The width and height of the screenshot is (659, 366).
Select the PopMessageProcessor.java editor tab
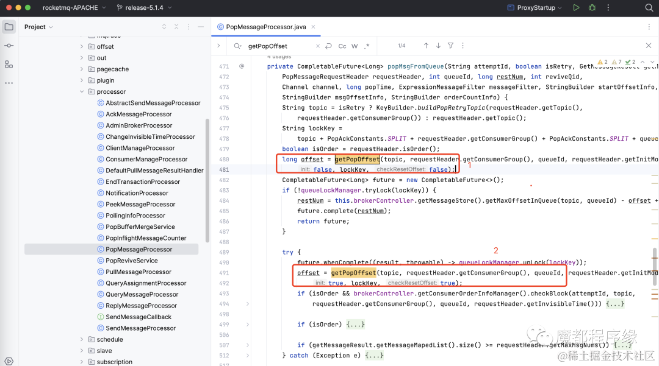pyautogui.click(x=266, y=27)
